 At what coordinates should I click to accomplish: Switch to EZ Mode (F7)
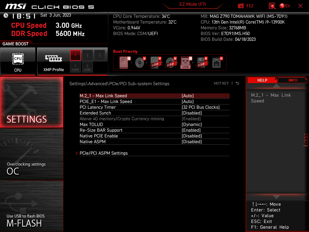click(193, 4)
